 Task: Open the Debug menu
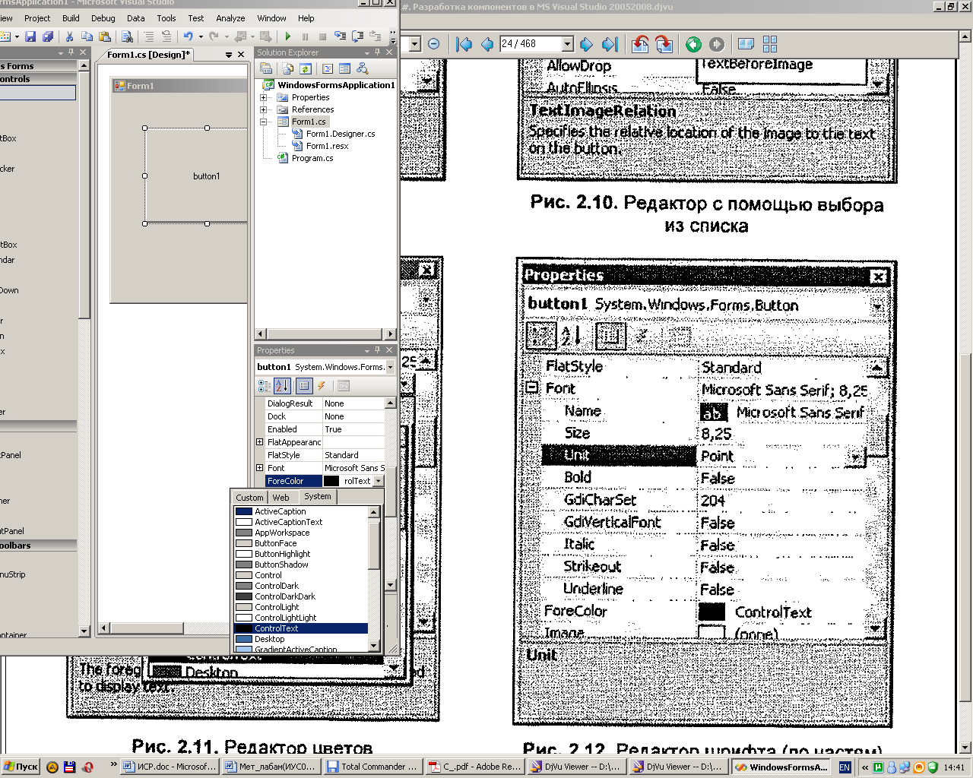click(103, 18)
